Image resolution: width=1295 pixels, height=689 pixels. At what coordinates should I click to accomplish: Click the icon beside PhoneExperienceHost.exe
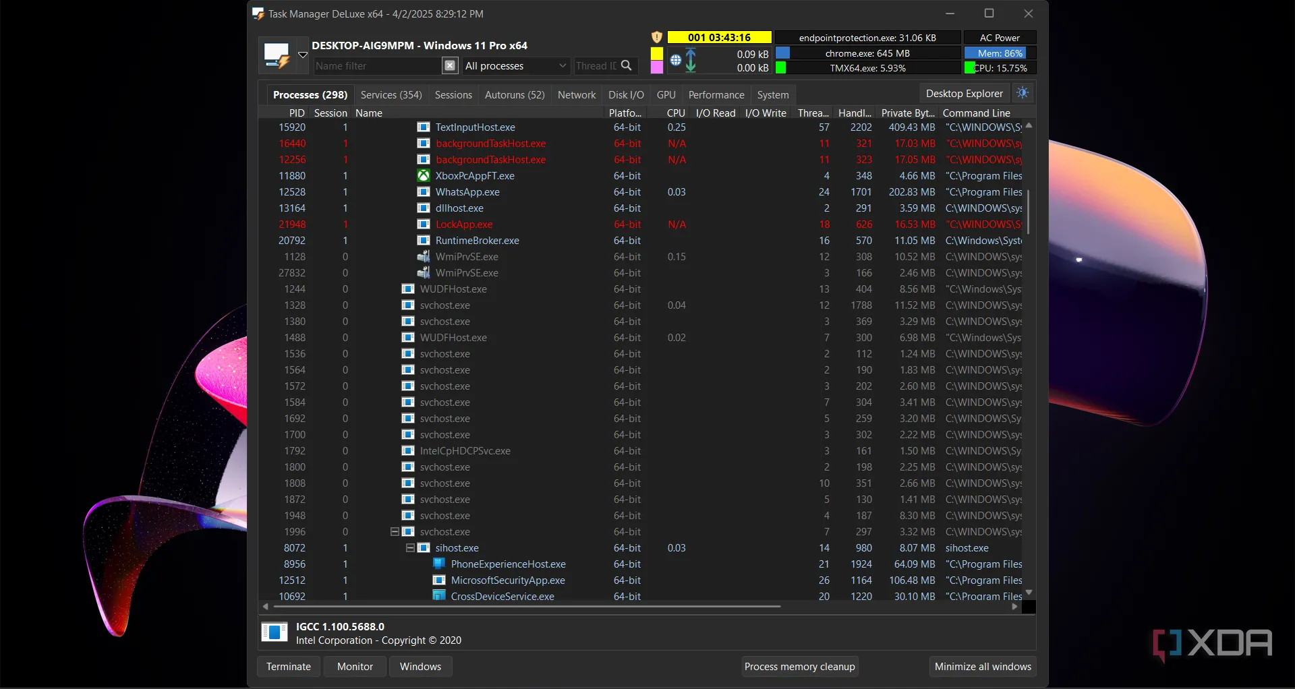pos(439,564)
